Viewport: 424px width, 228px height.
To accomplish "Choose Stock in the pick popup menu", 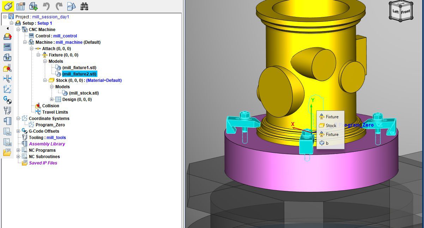I will tap(331, 126).
